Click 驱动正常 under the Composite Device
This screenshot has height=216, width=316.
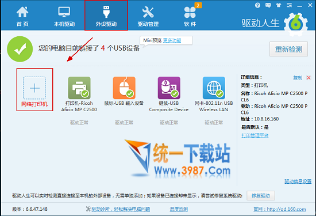169,123
